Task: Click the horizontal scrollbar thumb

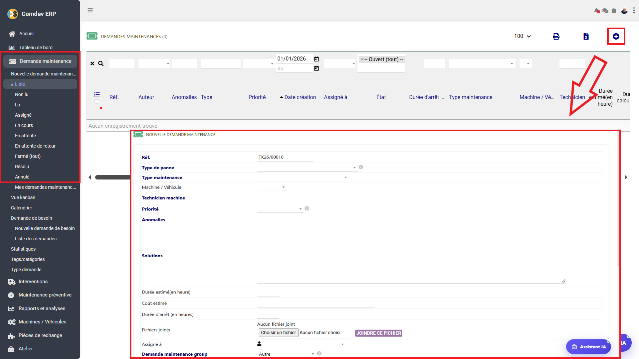Action: (112, 177)
